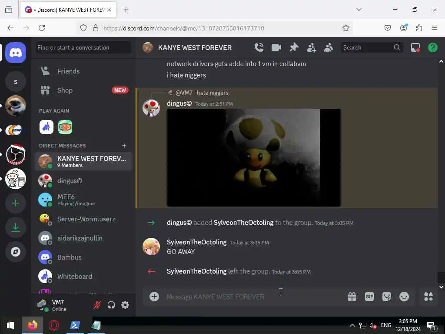Go back in browser history
The image size is (445, 334).
click(10, 28)
